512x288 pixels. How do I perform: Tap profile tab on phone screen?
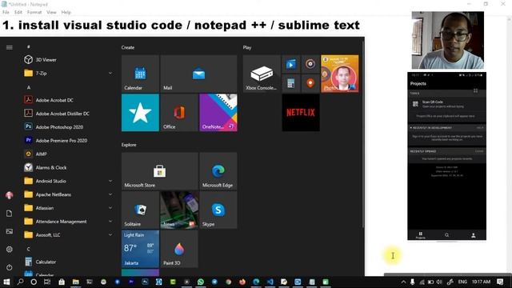[473, 235]
